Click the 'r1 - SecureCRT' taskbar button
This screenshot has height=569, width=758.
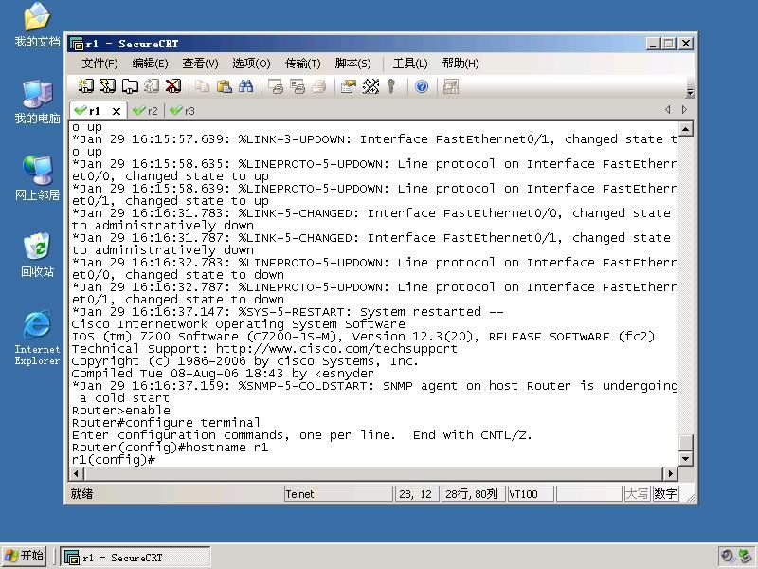[x=135, y=557]
